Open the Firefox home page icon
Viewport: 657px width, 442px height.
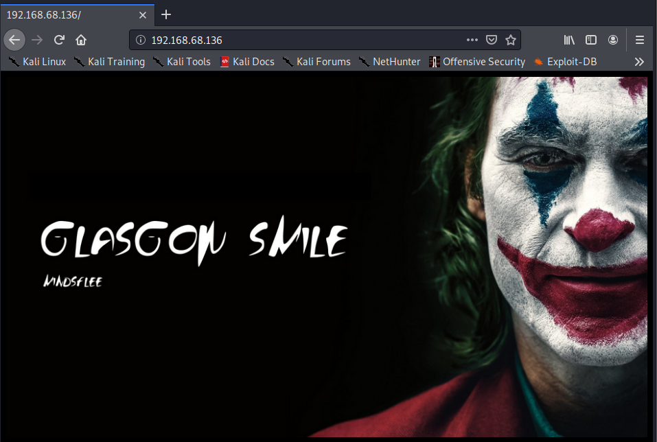(81, 40)
